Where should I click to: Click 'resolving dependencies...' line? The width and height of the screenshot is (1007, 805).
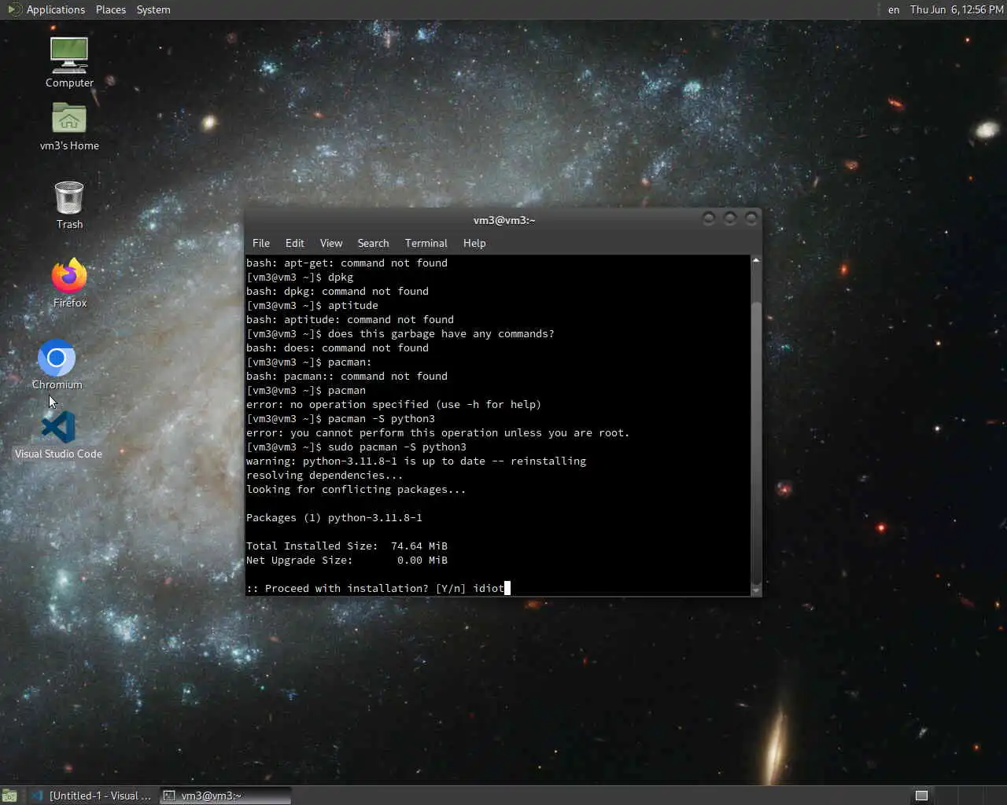click(324, 476)
